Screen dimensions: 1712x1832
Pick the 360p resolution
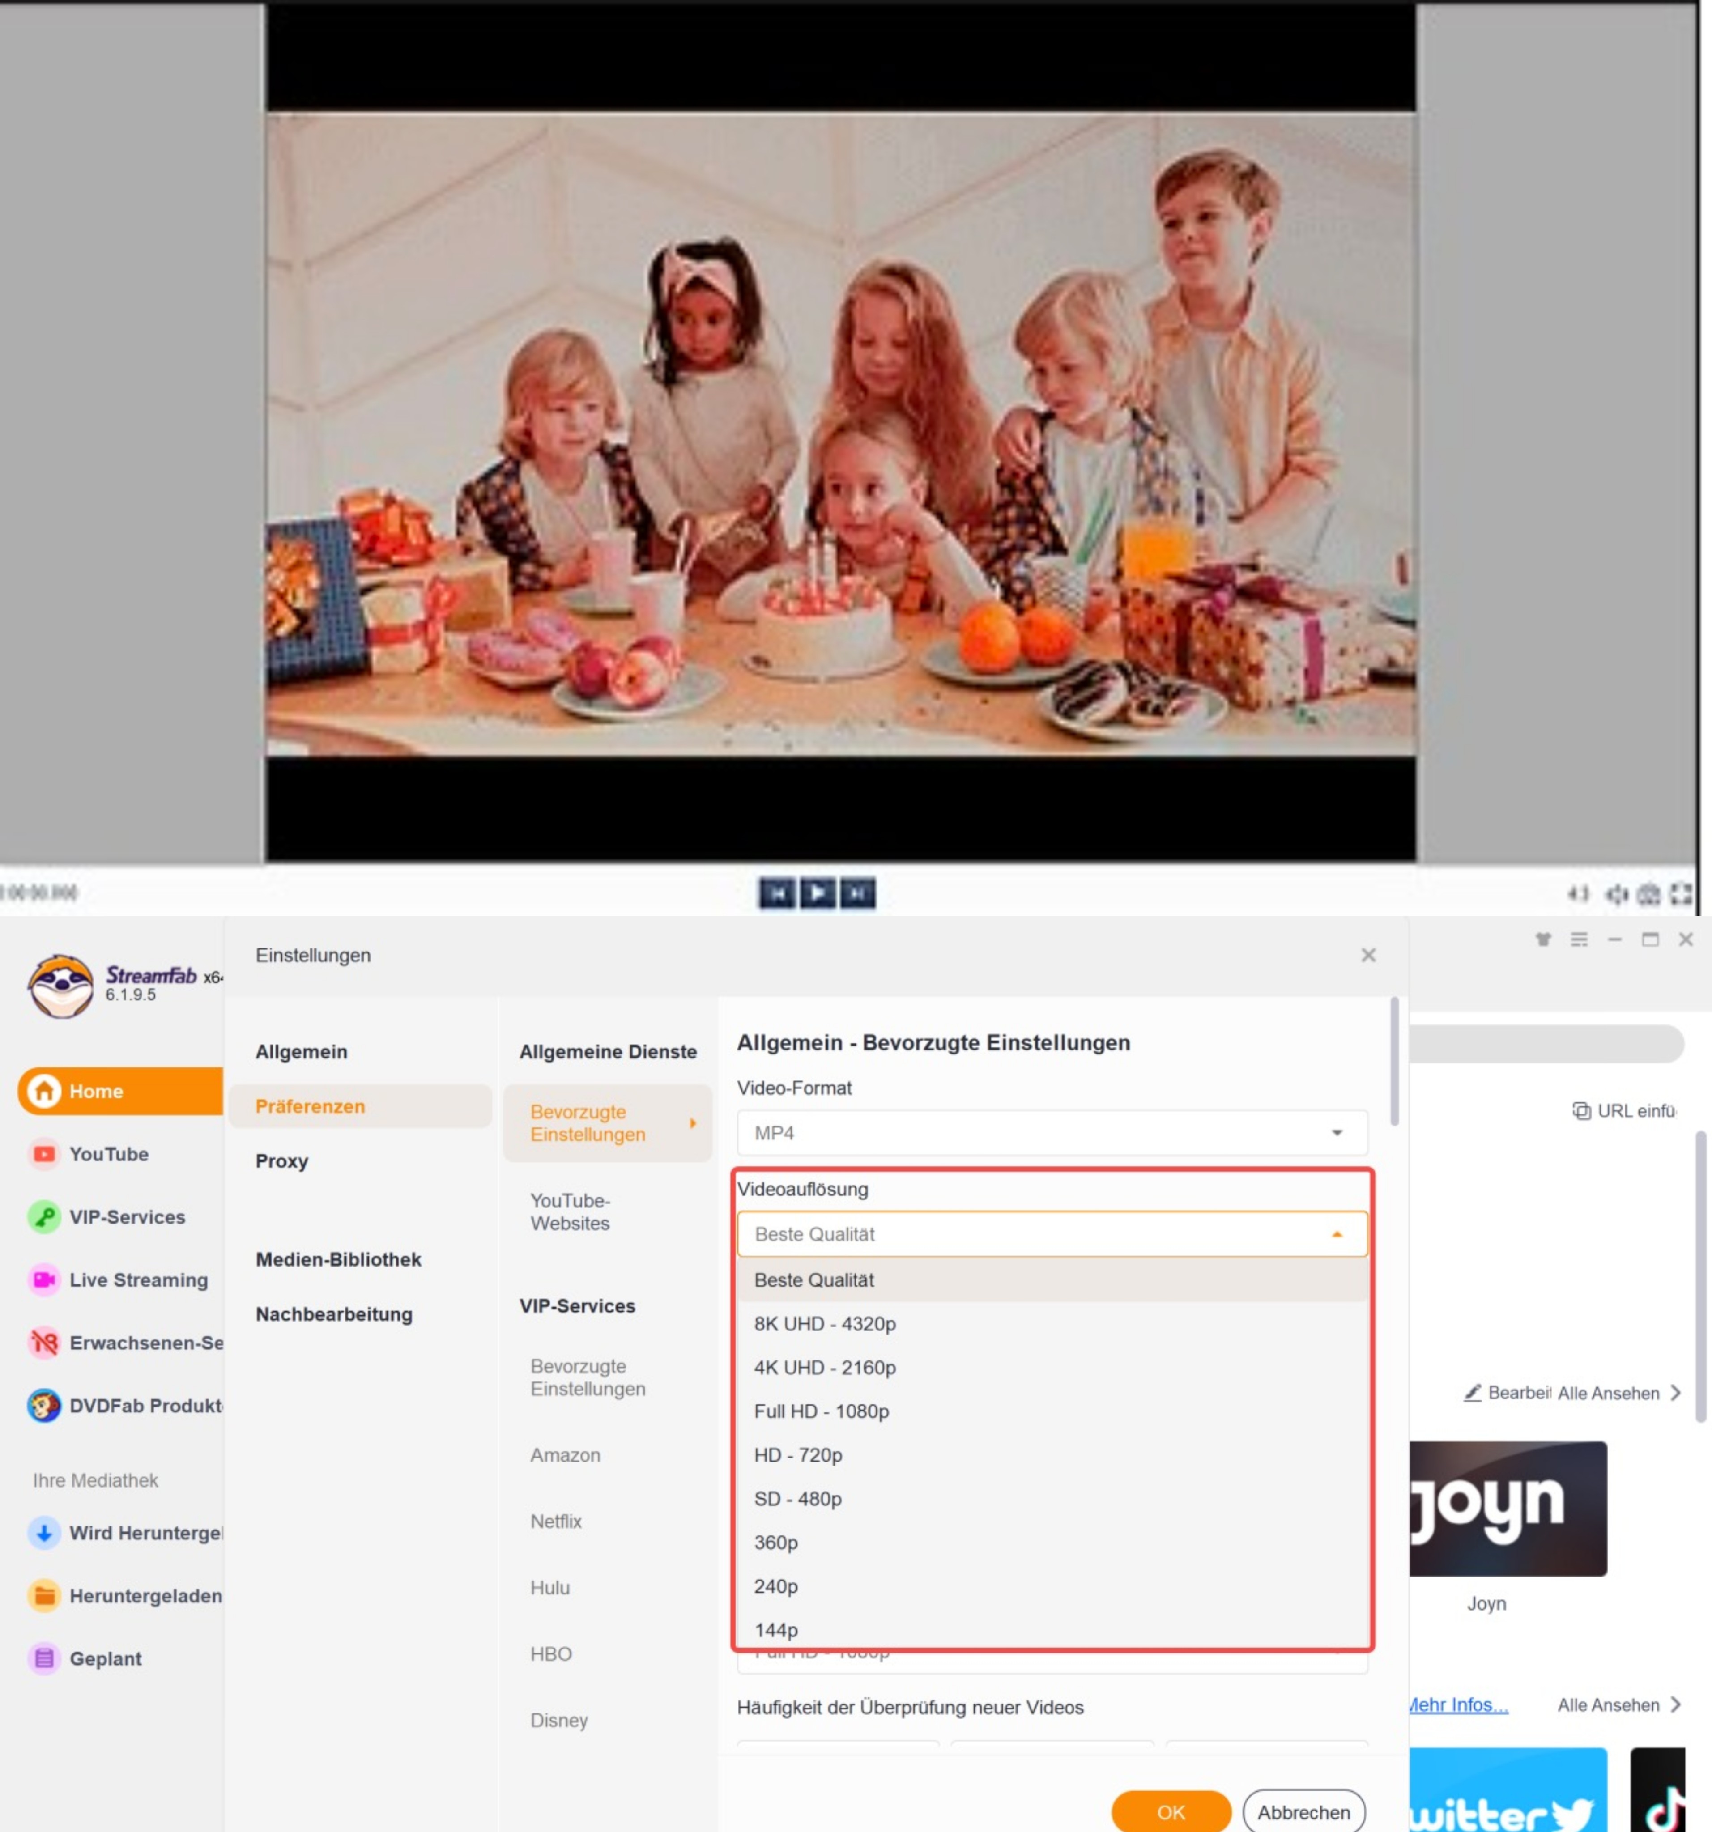(x=1052, y=1543)
